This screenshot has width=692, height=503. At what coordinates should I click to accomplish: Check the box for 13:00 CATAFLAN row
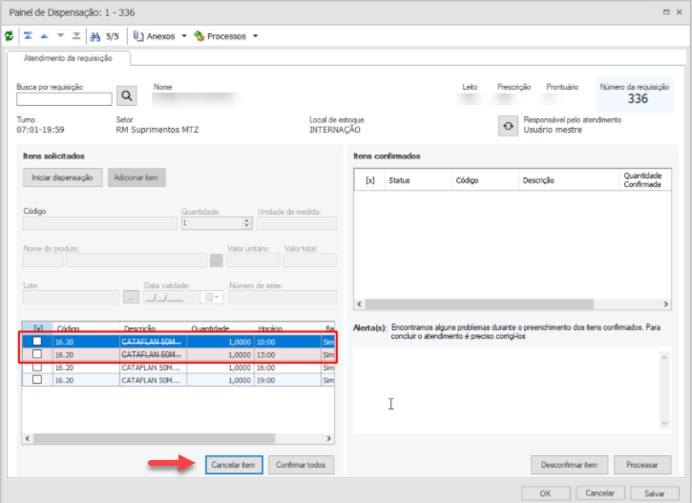point(37,354)
